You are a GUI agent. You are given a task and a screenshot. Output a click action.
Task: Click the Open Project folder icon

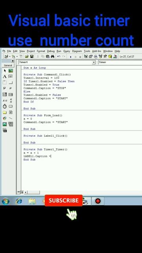27,57
